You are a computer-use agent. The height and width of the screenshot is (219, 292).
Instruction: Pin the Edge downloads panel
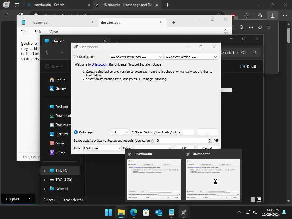tap(260, 28)
